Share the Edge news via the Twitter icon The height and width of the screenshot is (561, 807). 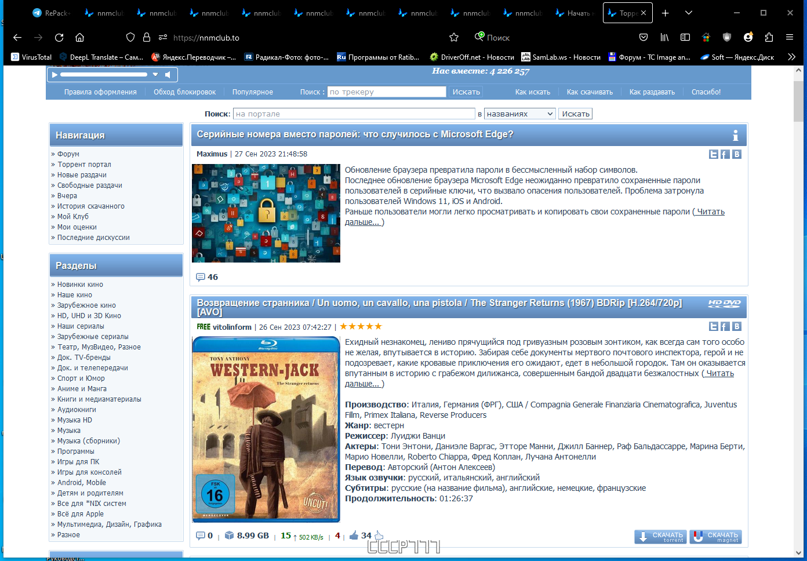tap(714, 154)
